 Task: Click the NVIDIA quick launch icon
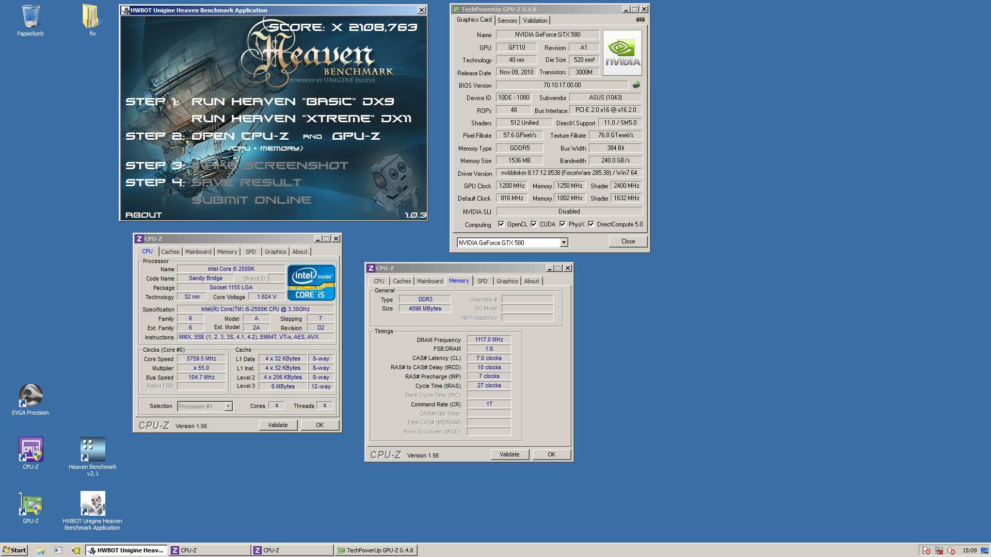tap(75, 550)
